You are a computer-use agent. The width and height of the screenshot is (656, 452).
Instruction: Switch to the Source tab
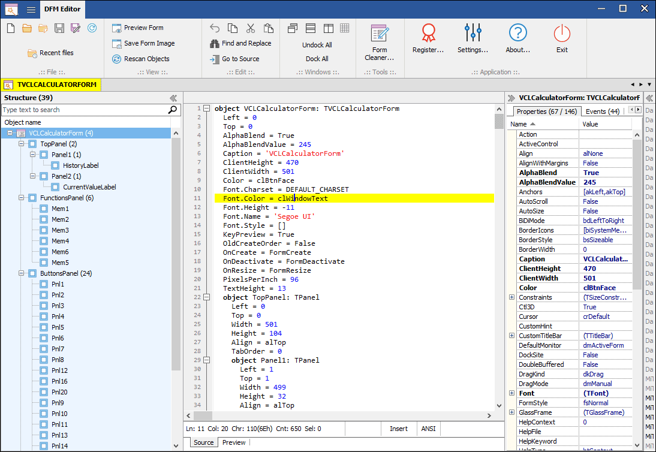point(204,442)
